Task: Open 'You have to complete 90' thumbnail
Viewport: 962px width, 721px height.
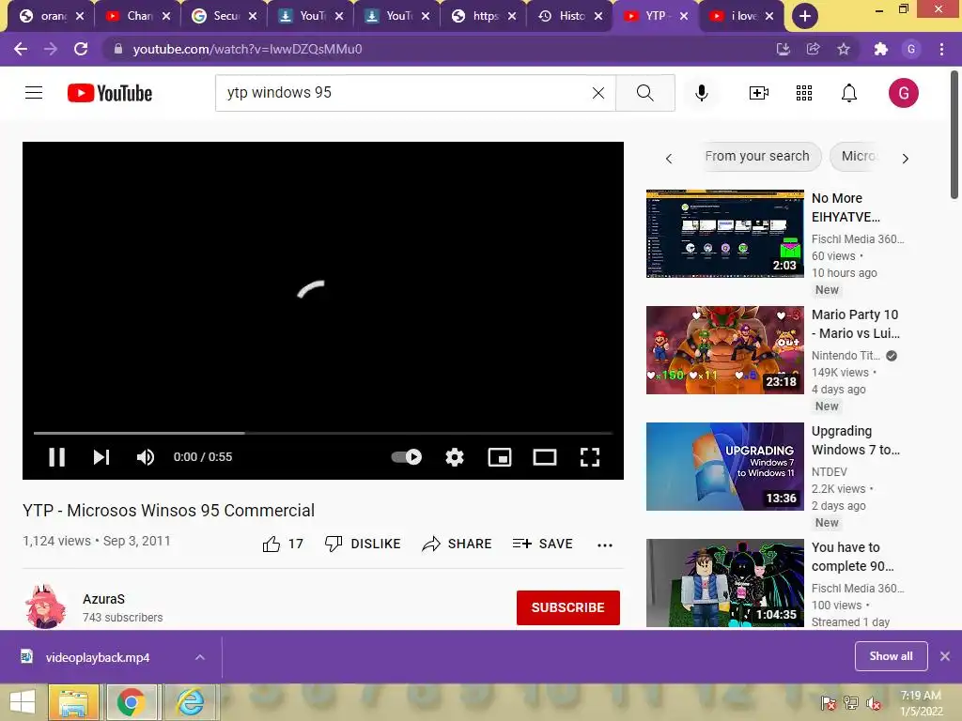Action: pyautogui.click(x=724, y=583)
